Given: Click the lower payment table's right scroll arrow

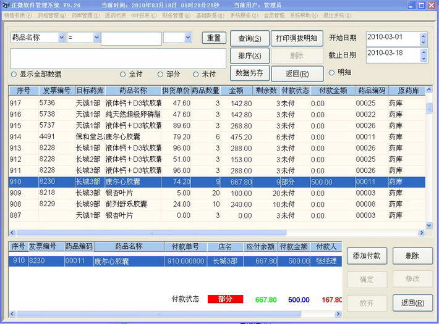Looking at the screenshot, I should [x=338, y=314].
